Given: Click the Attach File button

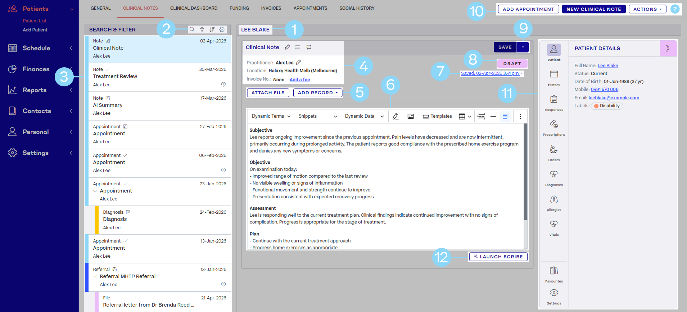Looking at the screenshot, I should pyautogui.click(x=268, y=92).
